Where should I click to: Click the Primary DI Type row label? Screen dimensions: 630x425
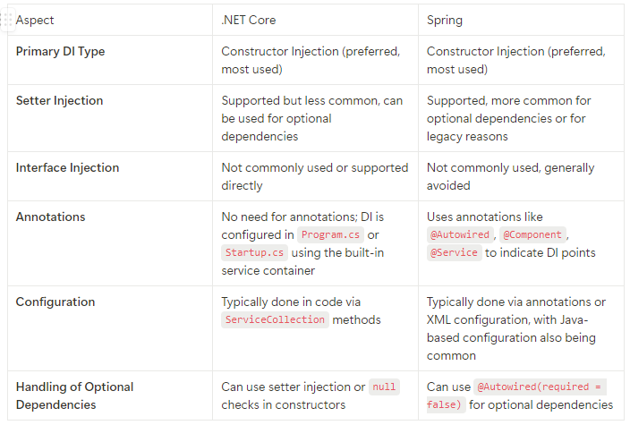pyautogui.click(x=60, y=51)
